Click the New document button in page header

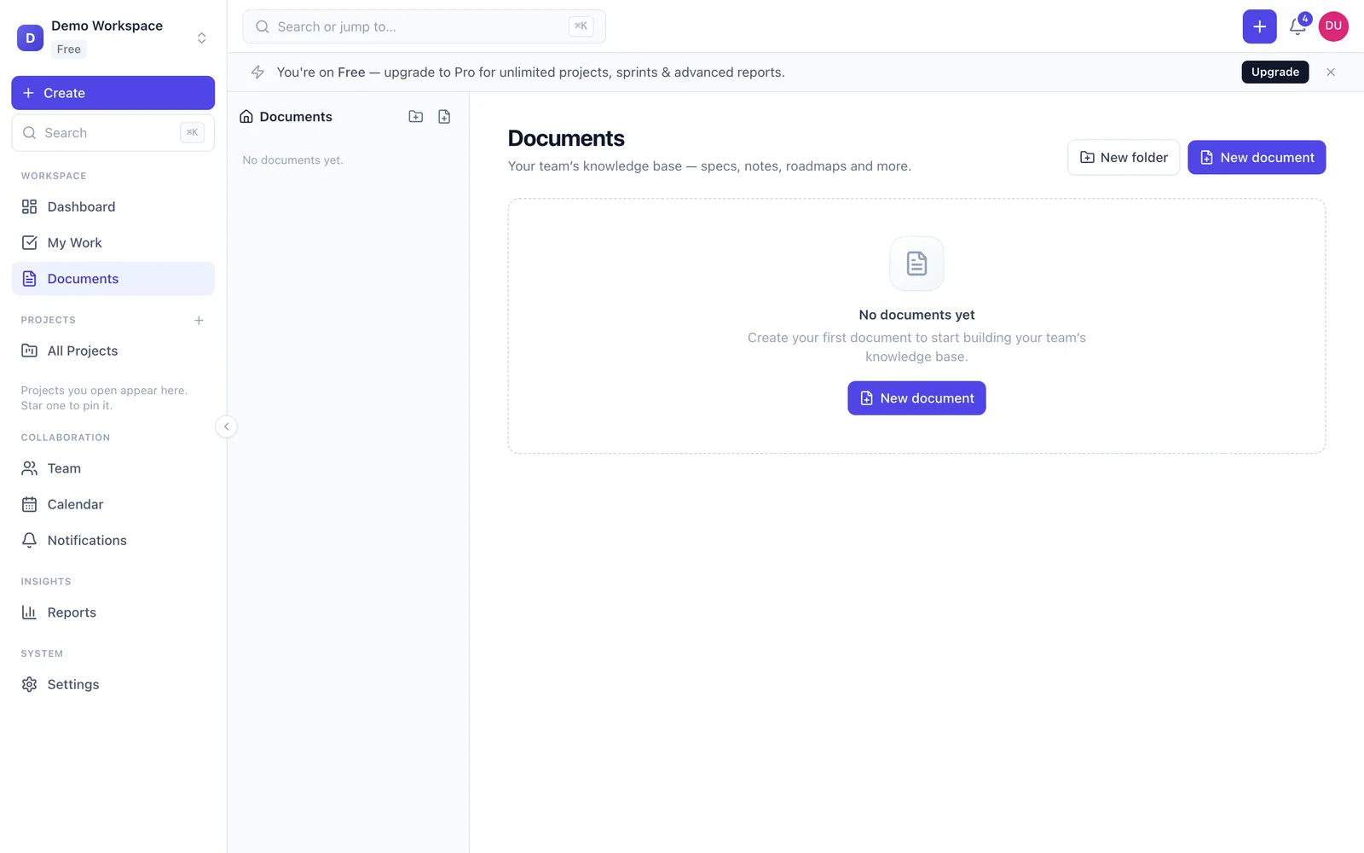(1257, 158)
